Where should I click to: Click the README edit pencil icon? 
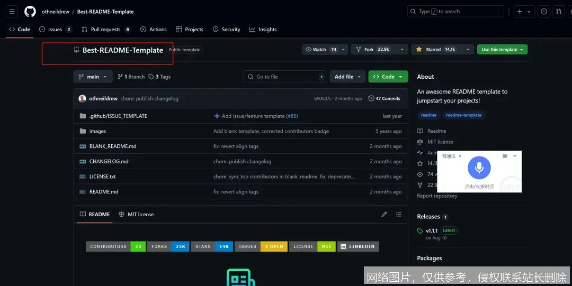pyautogui.click(x=384, y=214)
